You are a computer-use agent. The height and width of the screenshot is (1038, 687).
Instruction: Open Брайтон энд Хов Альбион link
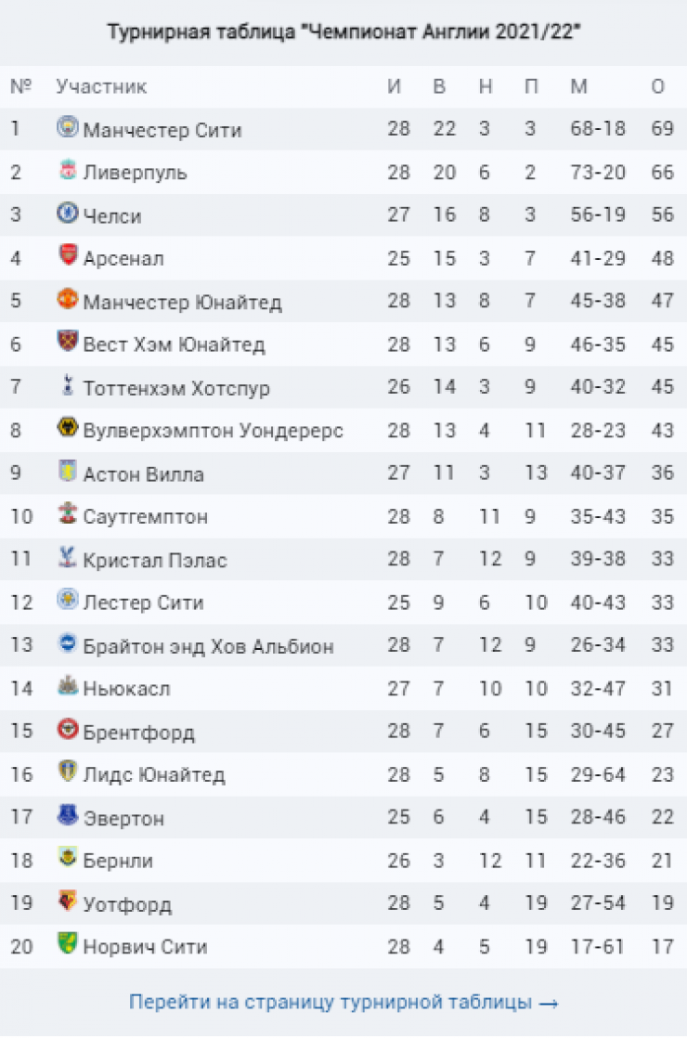point(208,646)
